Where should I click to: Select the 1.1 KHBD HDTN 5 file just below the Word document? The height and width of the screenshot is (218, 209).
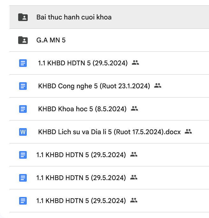pos(81,155)
